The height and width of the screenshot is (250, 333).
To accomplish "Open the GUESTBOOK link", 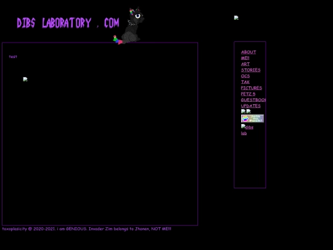I will 253,100.
